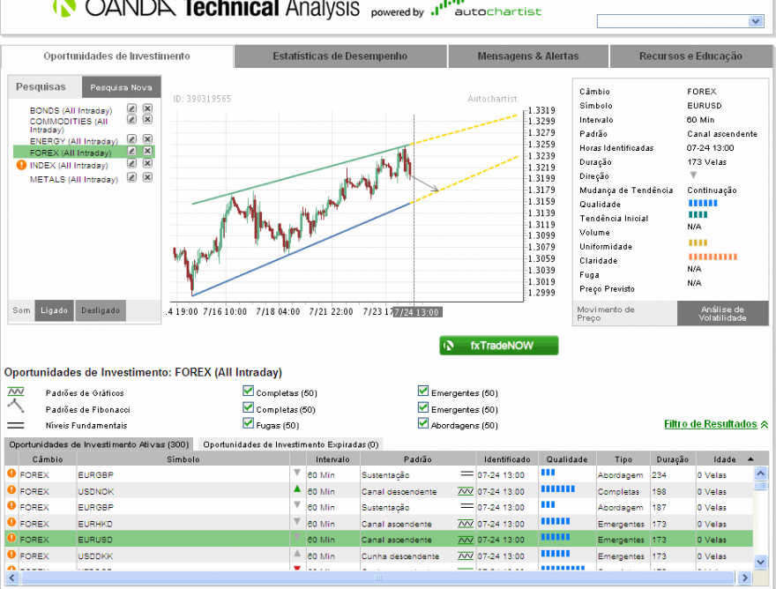Click the horizontal scrollbar of results table
Viewport: 776px width, 589px height.
point(377,578)
